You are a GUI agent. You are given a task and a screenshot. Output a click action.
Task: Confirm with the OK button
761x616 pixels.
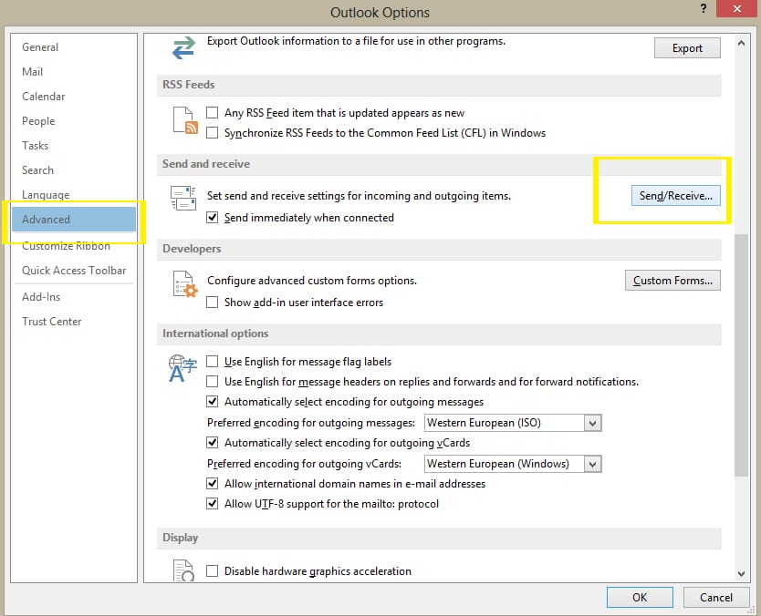[640, 598]
